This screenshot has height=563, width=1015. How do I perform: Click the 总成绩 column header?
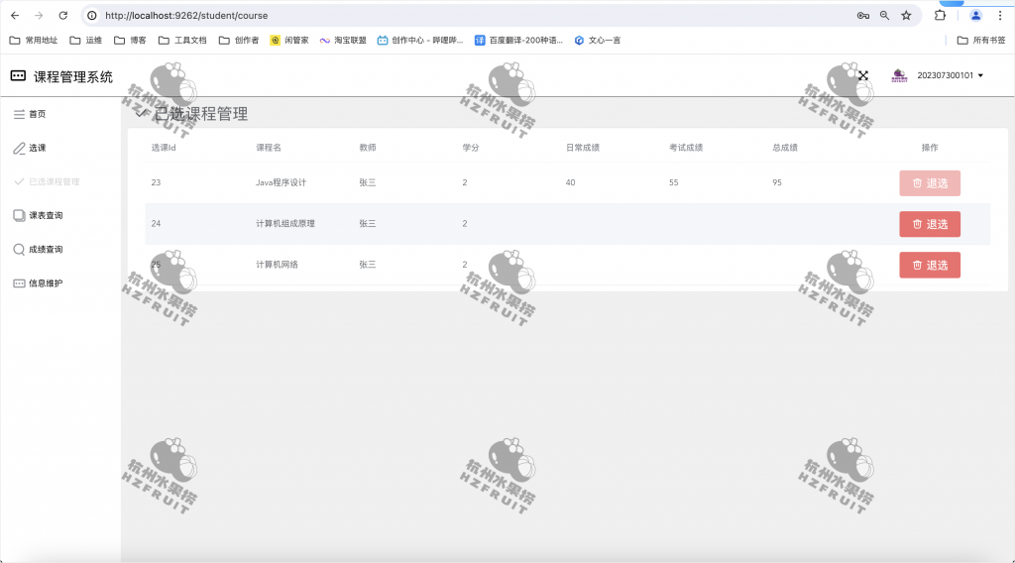pyautogui.click(x=785, y=148)
